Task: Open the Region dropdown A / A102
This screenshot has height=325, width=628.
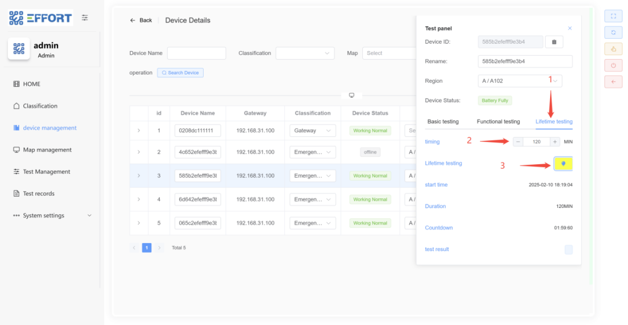Action: (519, 81)
